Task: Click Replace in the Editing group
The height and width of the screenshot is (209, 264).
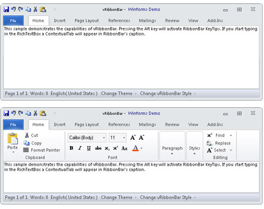Action: 219,143
